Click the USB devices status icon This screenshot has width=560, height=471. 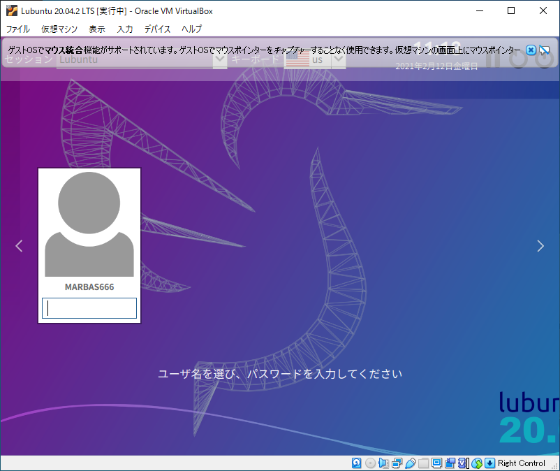[411, 463]
